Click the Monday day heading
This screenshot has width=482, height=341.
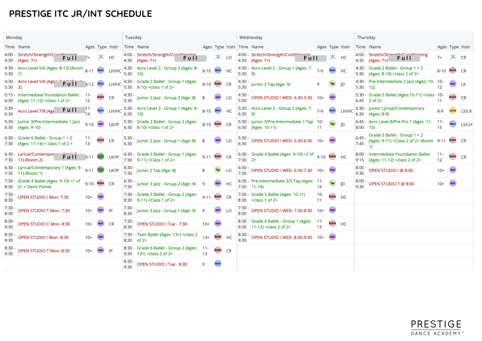14,37
